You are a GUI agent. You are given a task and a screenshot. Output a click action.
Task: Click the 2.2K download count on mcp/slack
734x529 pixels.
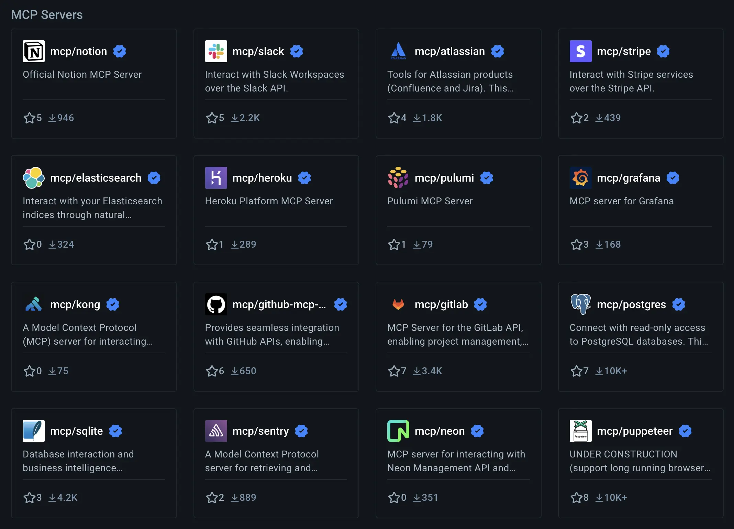pyautogui.click(x=250, y=118)
